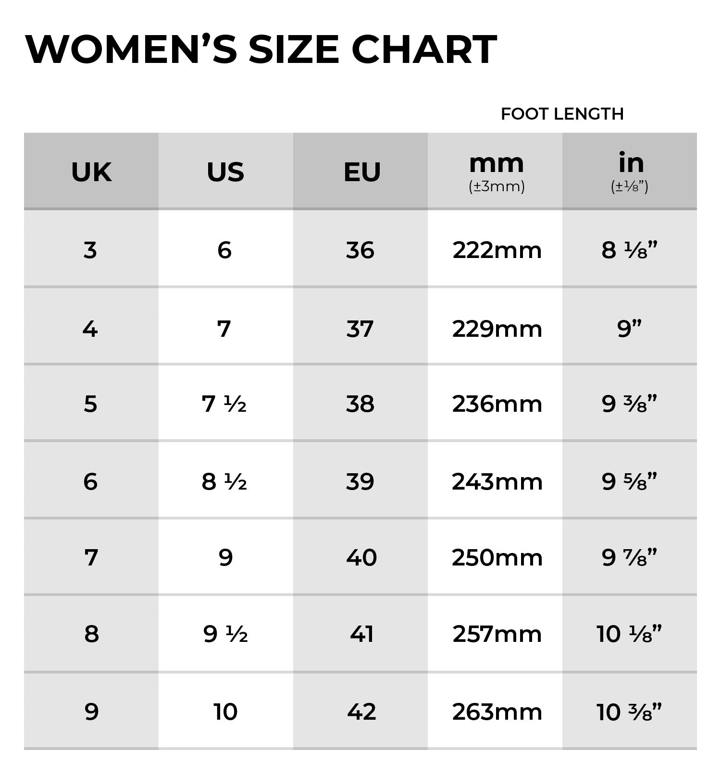Select the US size 10 cell
721x774 pixels.
(x=225, y=712)
